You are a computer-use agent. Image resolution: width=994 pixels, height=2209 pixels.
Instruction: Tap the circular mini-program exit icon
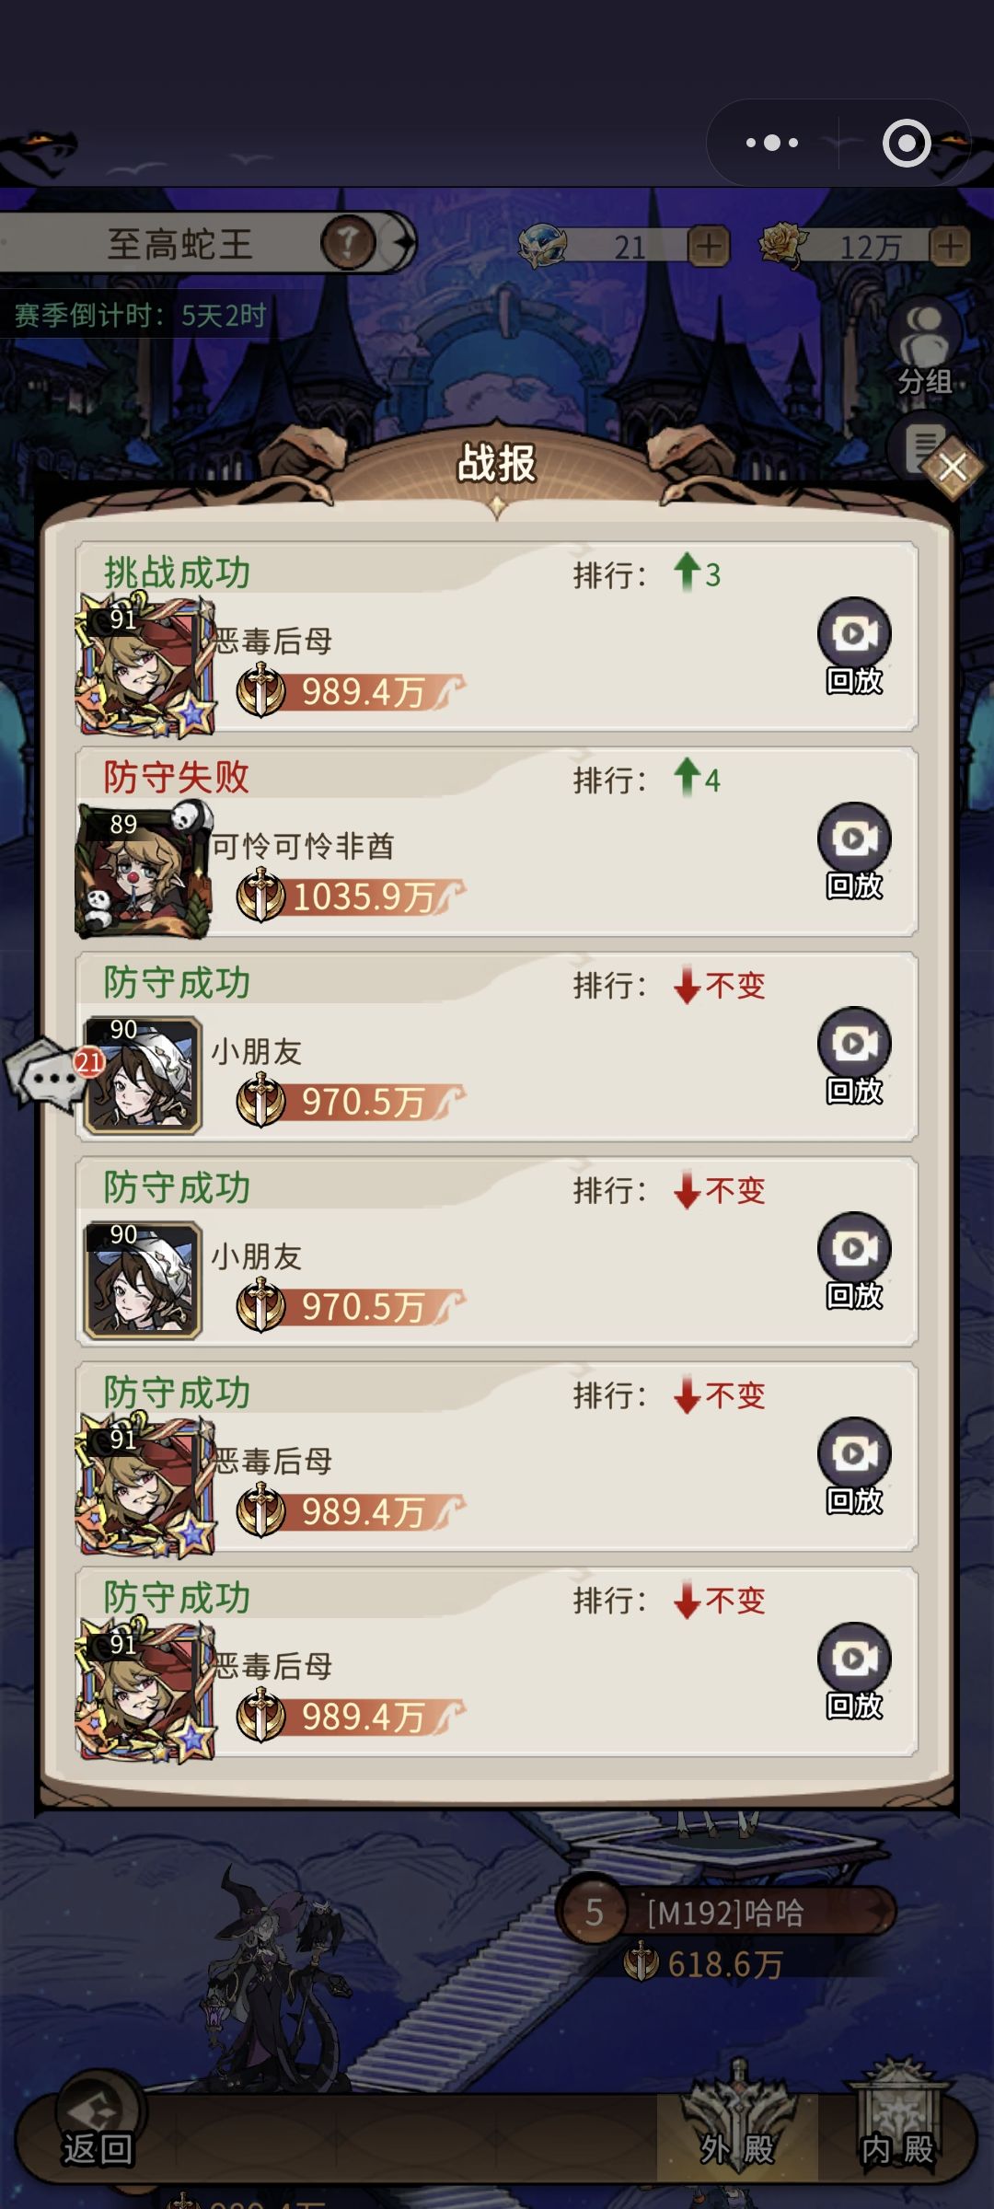tap(907, 143)
